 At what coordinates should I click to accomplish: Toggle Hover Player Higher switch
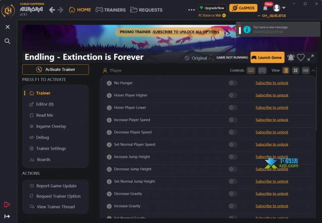233,95
